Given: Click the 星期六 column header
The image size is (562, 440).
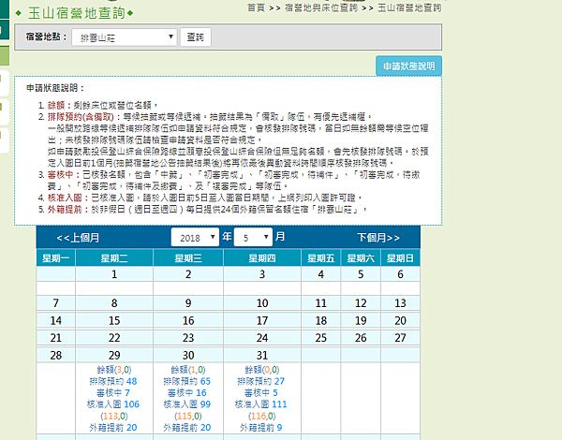Looking at the screenshot, I should (x=361, y=258).
